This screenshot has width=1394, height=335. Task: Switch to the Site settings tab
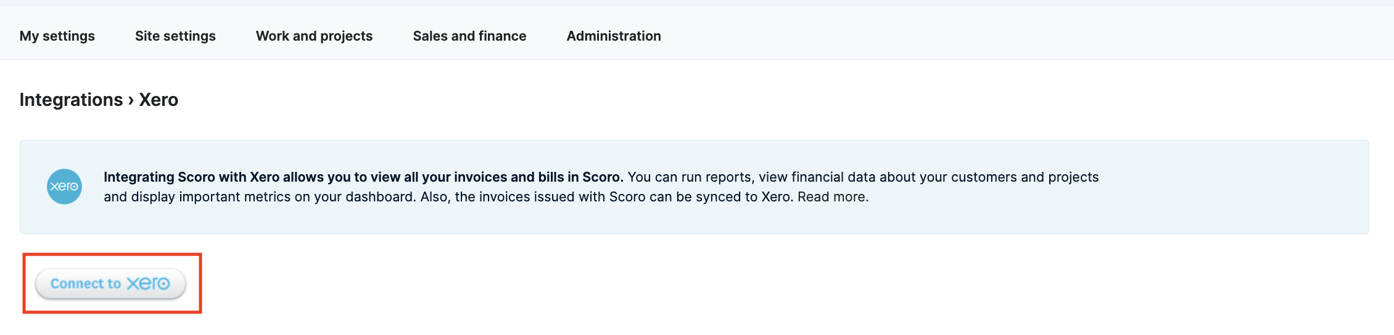coord(175,36)
